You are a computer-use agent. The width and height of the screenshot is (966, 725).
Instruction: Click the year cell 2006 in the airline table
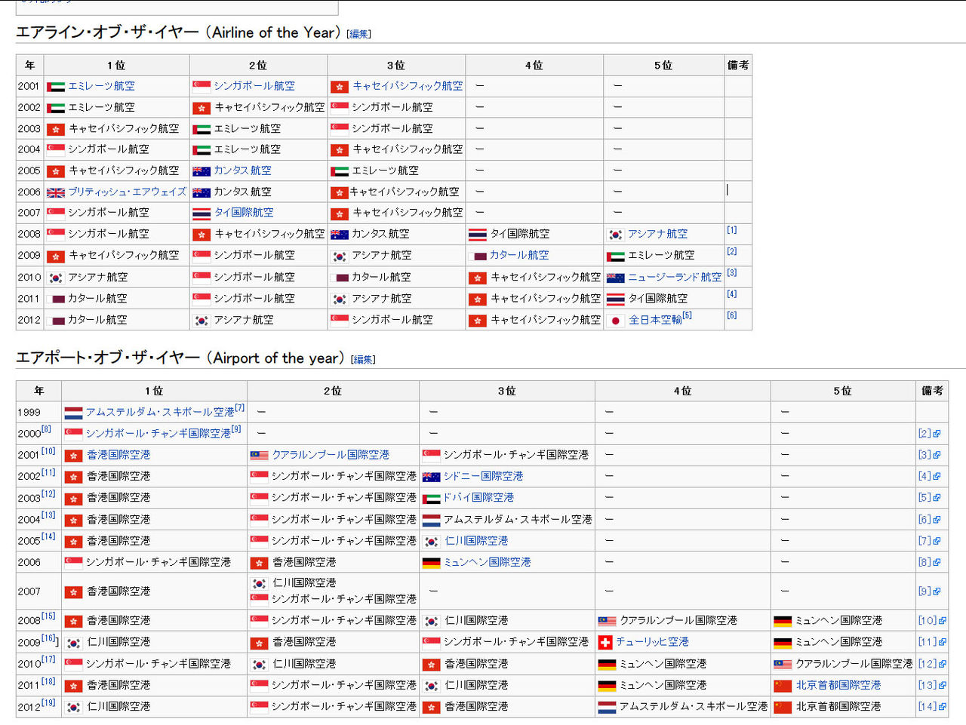tap(29, 192)
